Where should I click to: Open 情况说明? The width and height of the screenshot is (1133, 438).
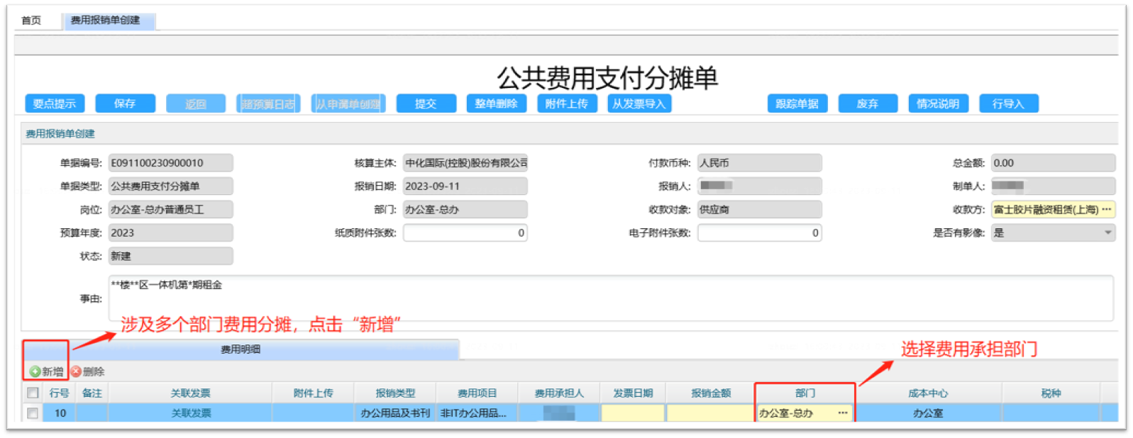938,103
